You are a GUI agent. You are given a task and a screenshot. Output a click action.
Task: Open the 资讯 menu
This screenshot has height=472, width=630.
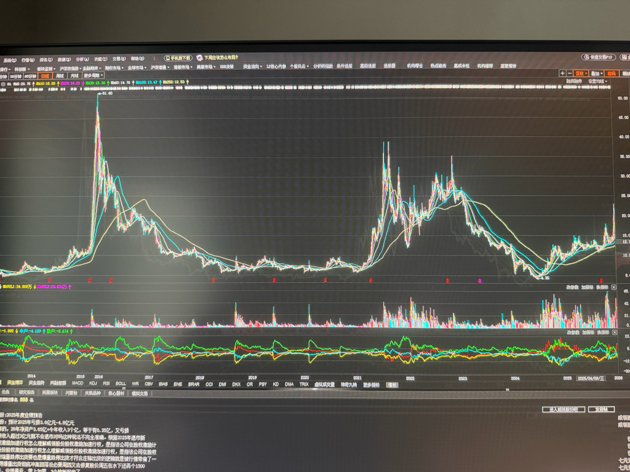click(x=46, y=60)
